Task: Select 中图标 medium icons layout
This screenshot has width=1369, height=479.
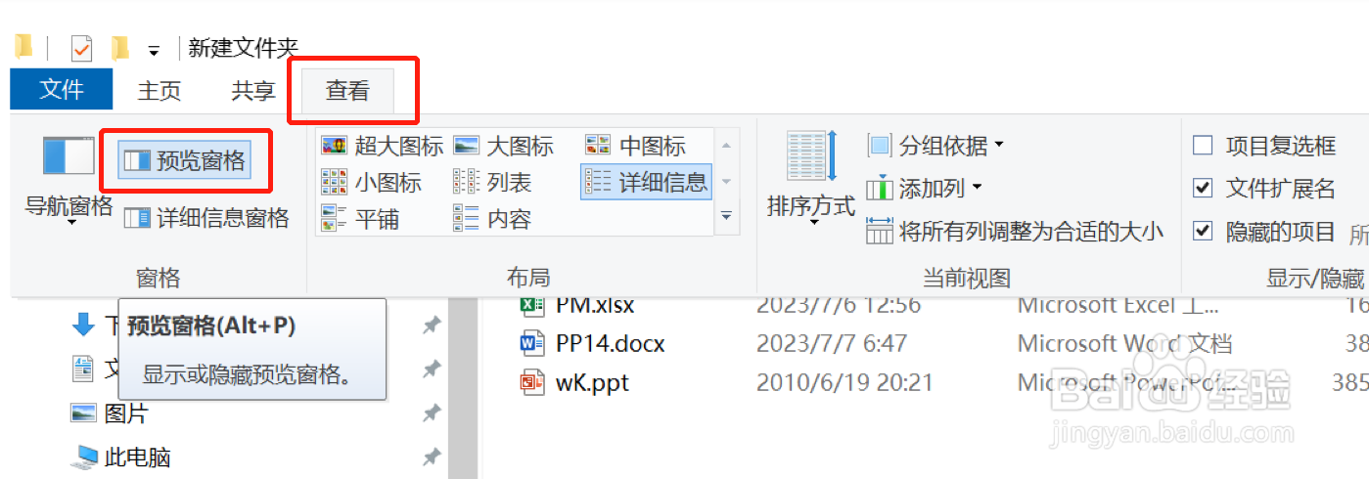Action: [x=635, y=147]
